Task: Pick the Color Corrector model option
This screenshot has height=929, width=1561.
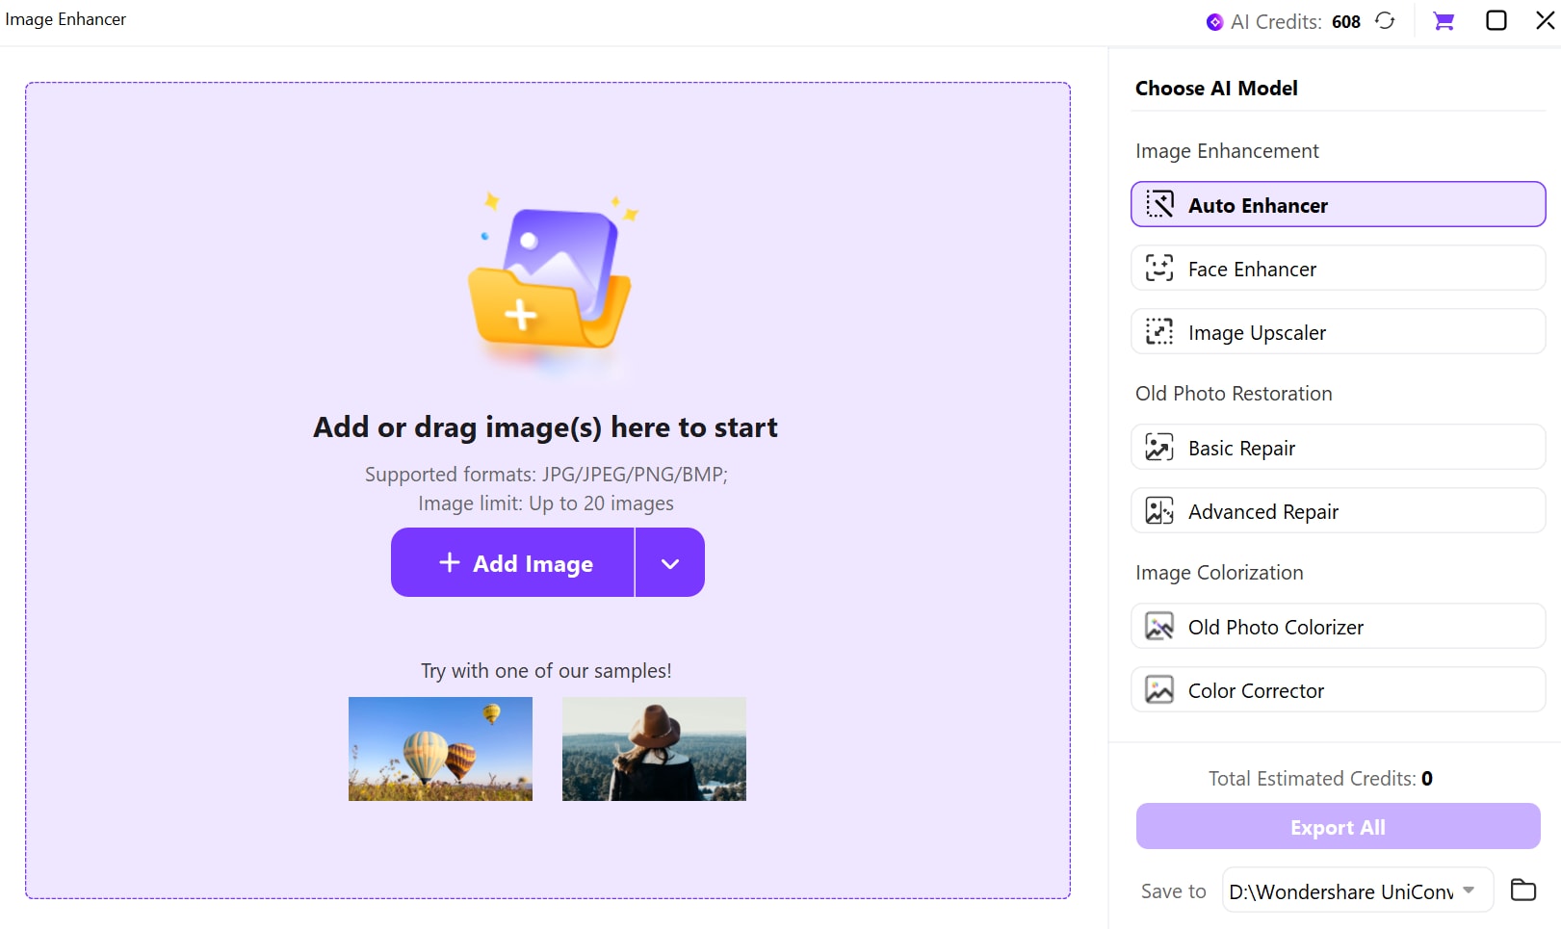Action: pyautogui.click(x=1338, y=690)
